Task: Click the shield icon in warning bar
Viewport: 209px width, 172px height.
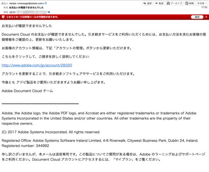Action: 3,17
